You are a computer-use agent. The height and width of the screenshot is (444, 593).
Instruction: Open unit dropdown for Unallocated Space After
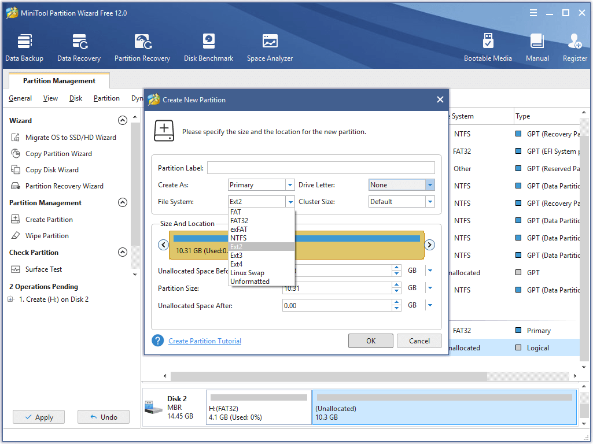coord(430,305)
